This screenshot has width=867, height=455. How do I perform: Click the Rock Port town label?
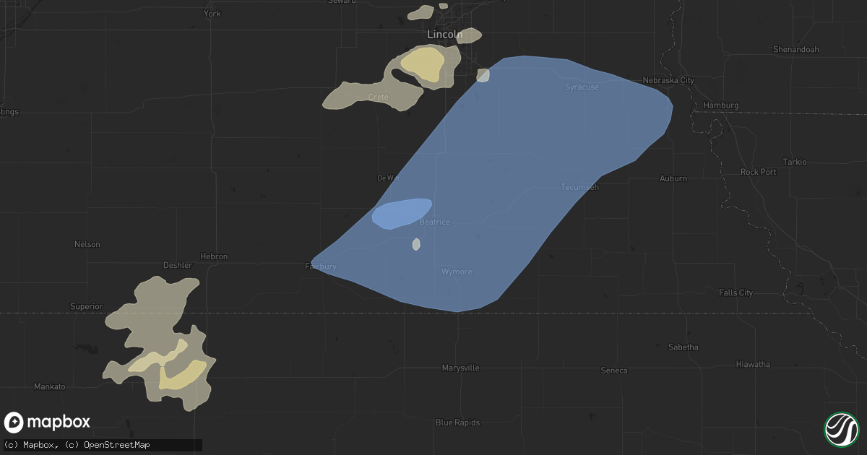pyautogui.click(x=758, y=172)
